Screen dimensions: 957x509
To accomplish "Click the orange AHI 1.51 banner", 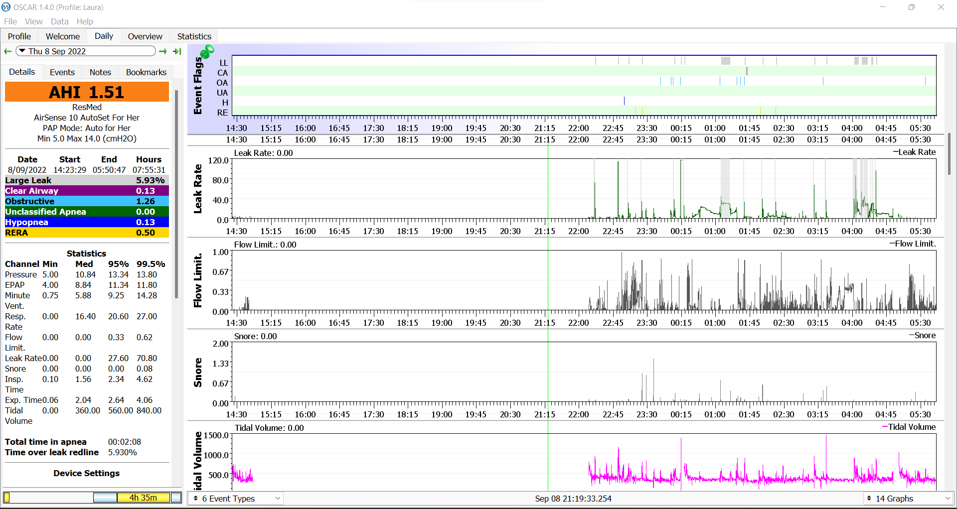I will [87, 92].
